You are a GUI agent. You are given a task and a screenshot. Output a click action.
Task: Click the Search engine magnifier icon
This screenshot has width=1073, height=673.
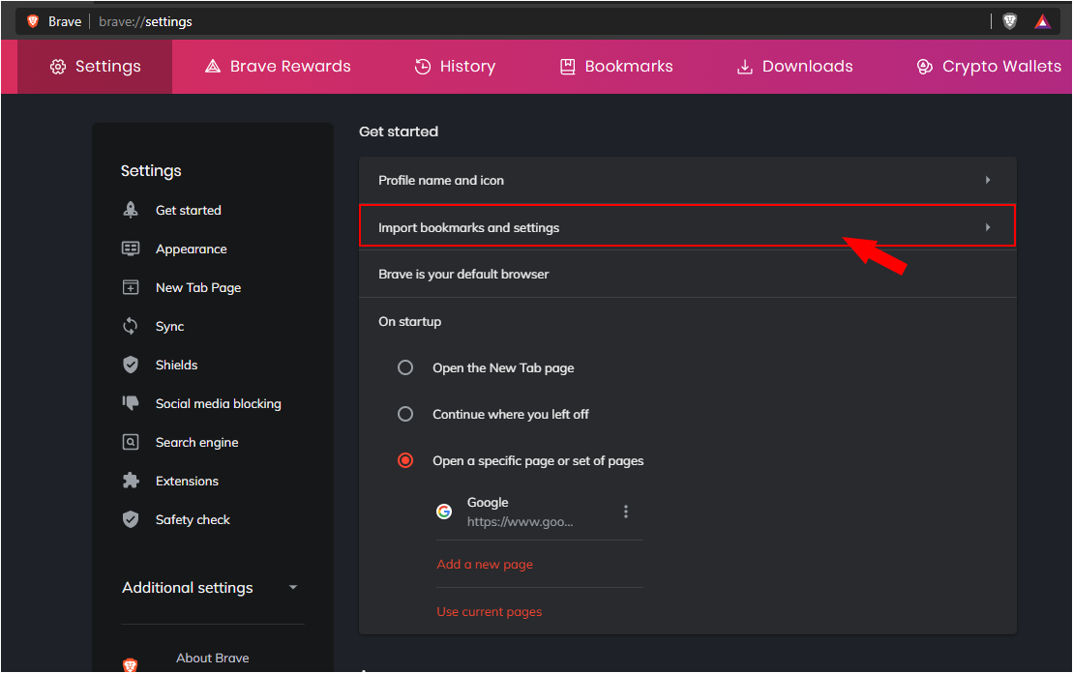131,442
